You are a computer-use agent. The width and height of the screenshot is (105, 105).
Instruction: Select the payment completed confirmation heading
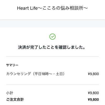51,47
